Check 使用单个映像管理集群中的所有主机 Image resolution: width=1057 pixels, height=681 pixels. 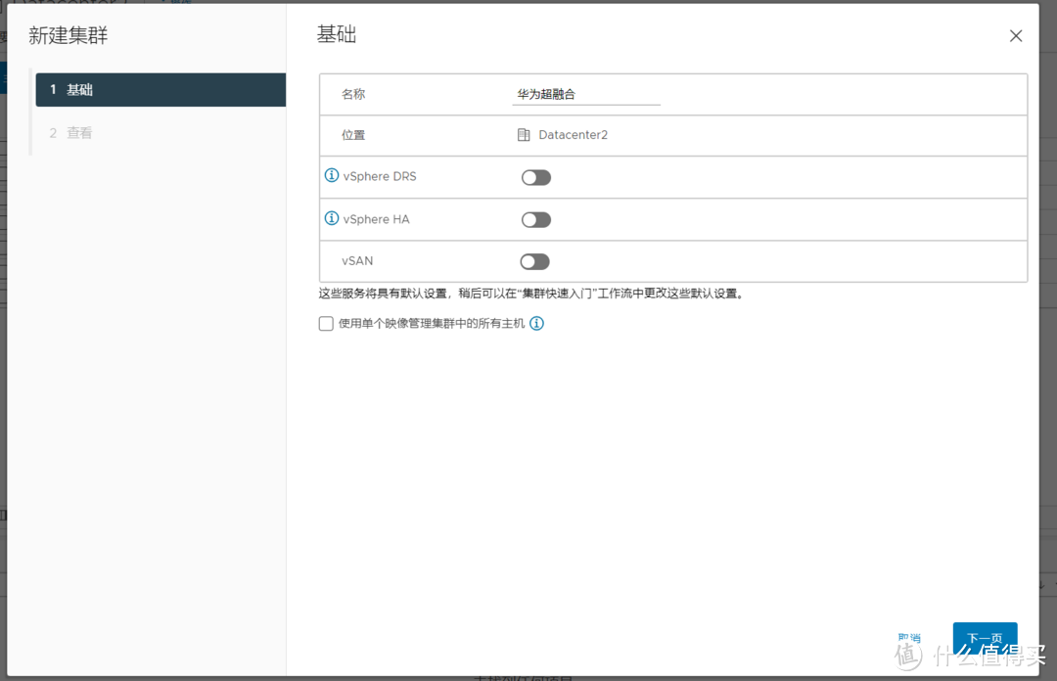326,323
